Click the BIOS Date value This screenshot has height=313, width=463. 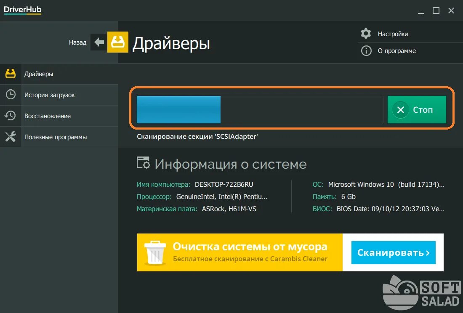(x=390, y=209)
